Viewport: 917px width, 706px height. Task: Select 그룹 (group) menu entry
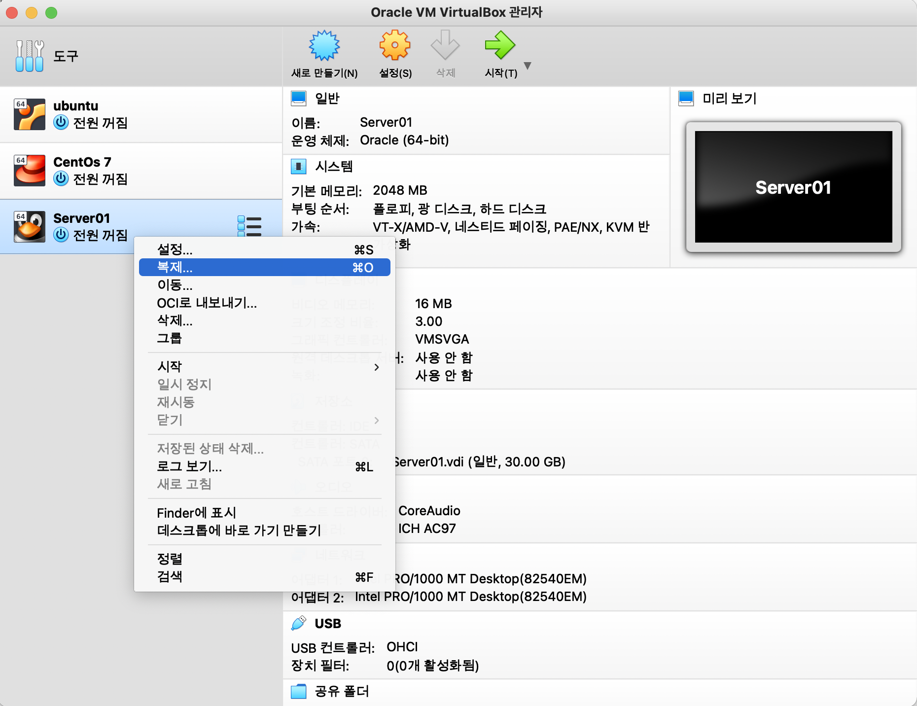[x=265, y=338]
